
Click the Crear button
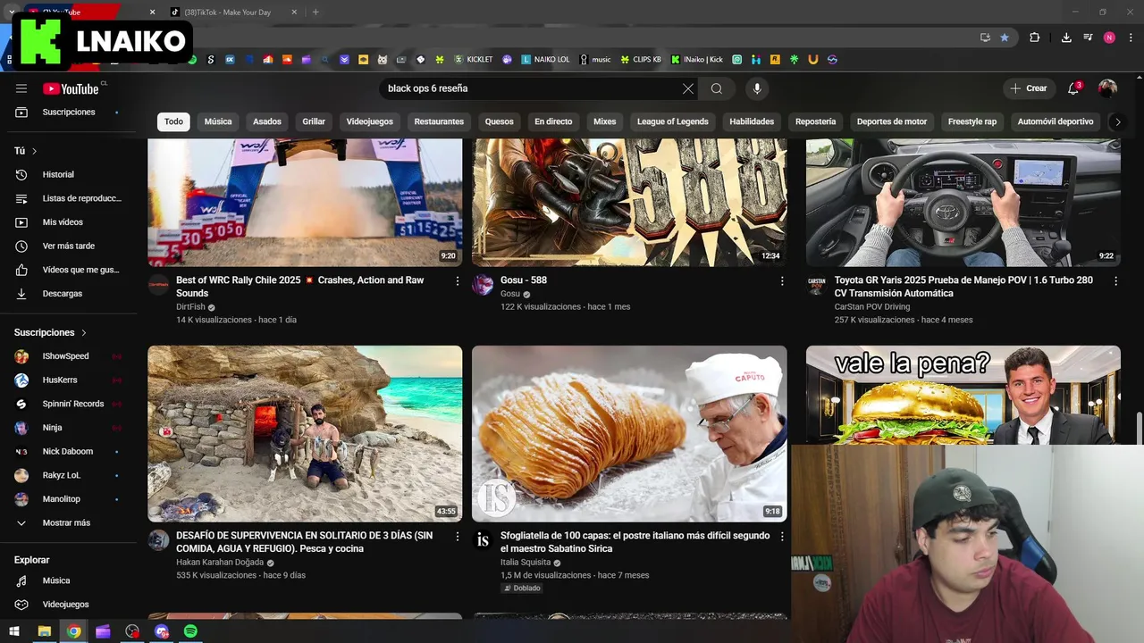coord(1029,88)
